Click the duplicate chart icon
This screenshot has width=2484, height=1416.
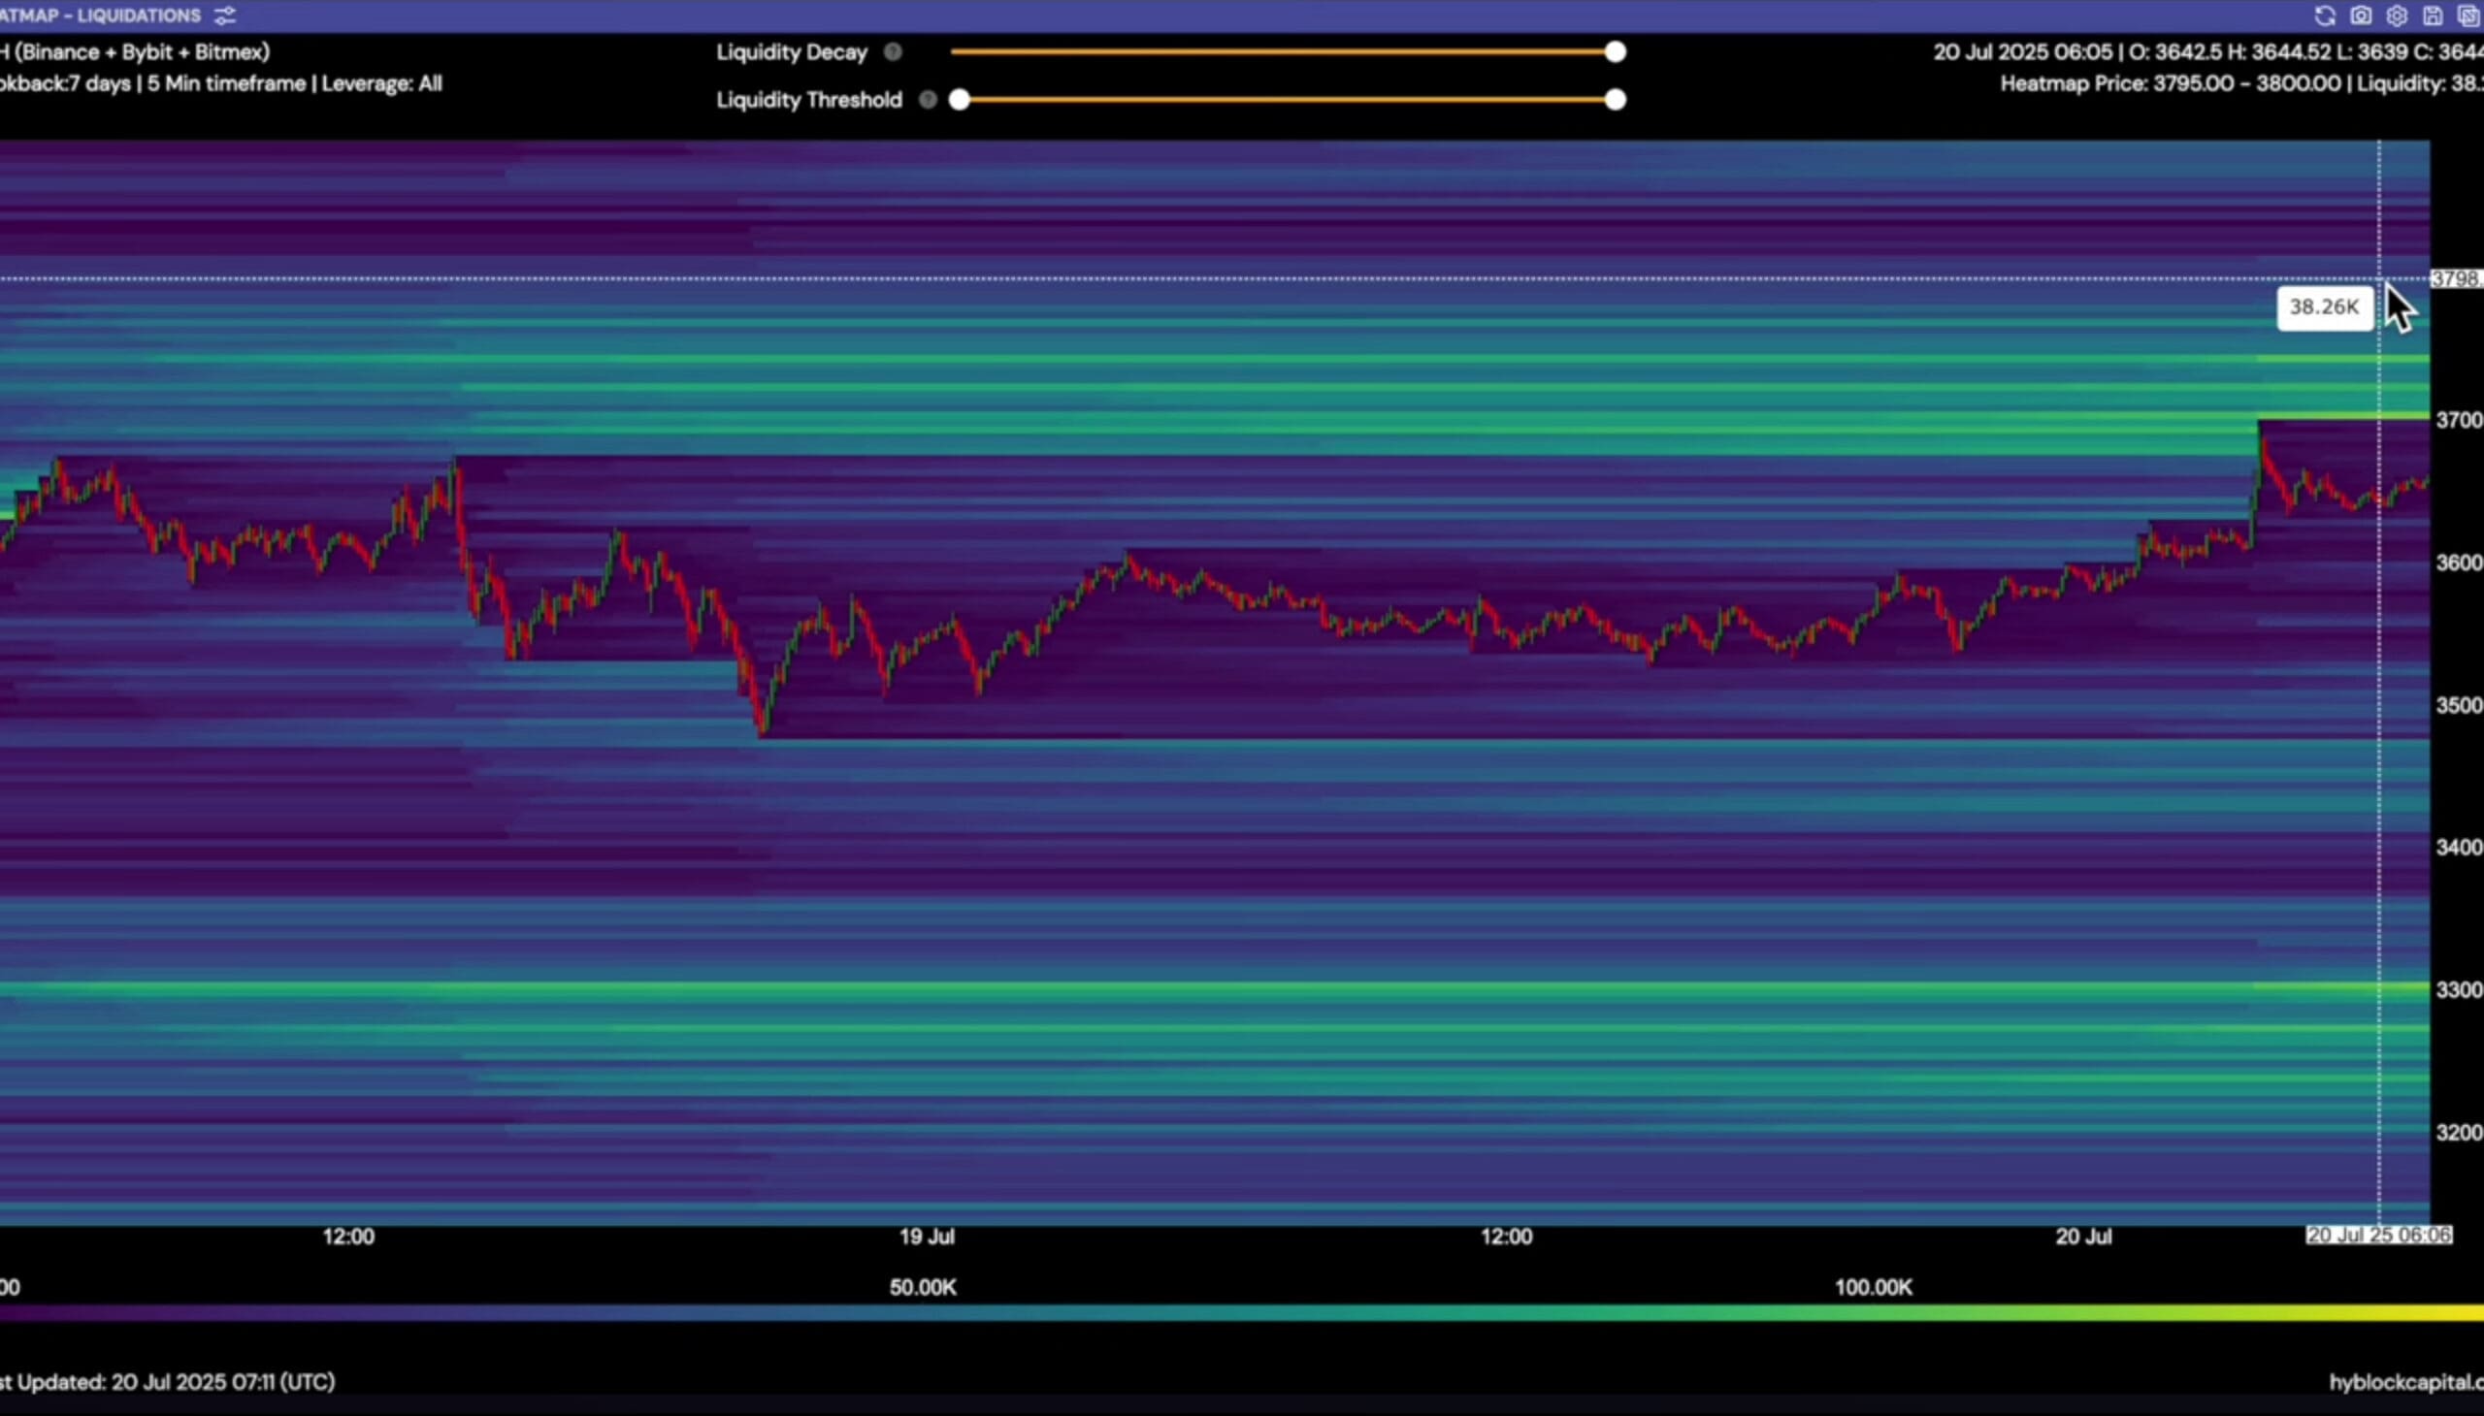[2468, 16]
